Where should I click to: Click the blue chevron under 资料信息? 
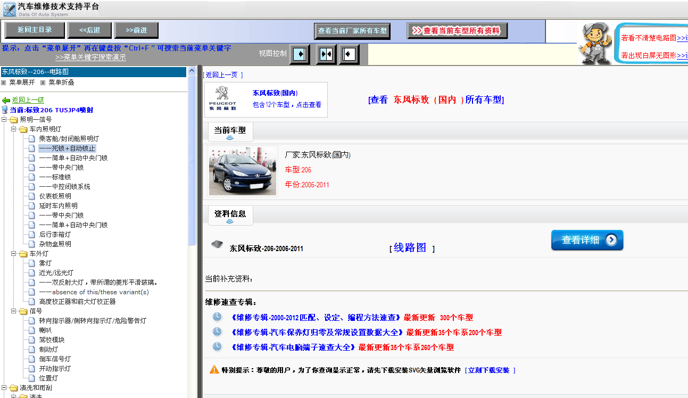(230, 221)
